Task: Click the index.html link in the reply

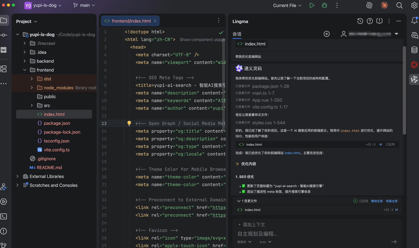Action: (x=292, y=153)
